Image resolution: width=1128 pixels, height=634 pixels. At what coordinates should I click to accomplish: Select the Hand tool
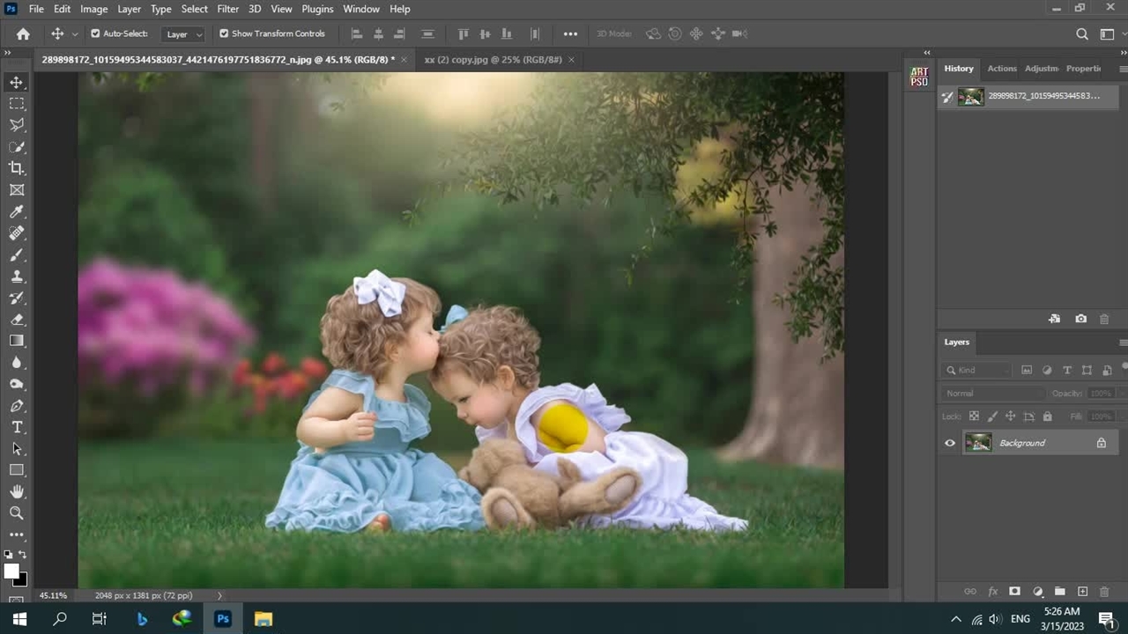tap(17, 491)
